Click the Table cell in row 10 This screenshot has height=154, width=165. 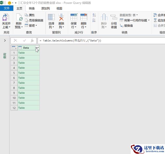coord(29,98)
